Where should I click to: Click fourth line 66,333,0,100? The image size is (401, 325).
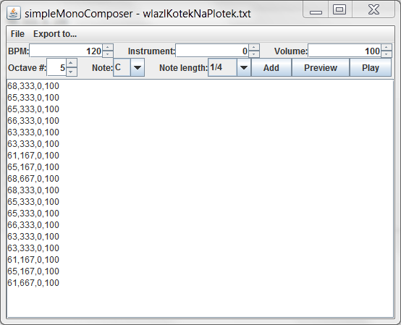tap(33, 121)
